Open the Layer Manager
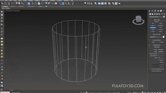 (x=95, y=3)
